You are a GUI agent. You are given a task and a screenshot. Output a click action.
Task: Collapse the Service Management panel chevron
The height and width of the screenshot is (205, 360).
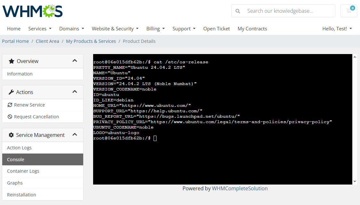coord(75,135)
